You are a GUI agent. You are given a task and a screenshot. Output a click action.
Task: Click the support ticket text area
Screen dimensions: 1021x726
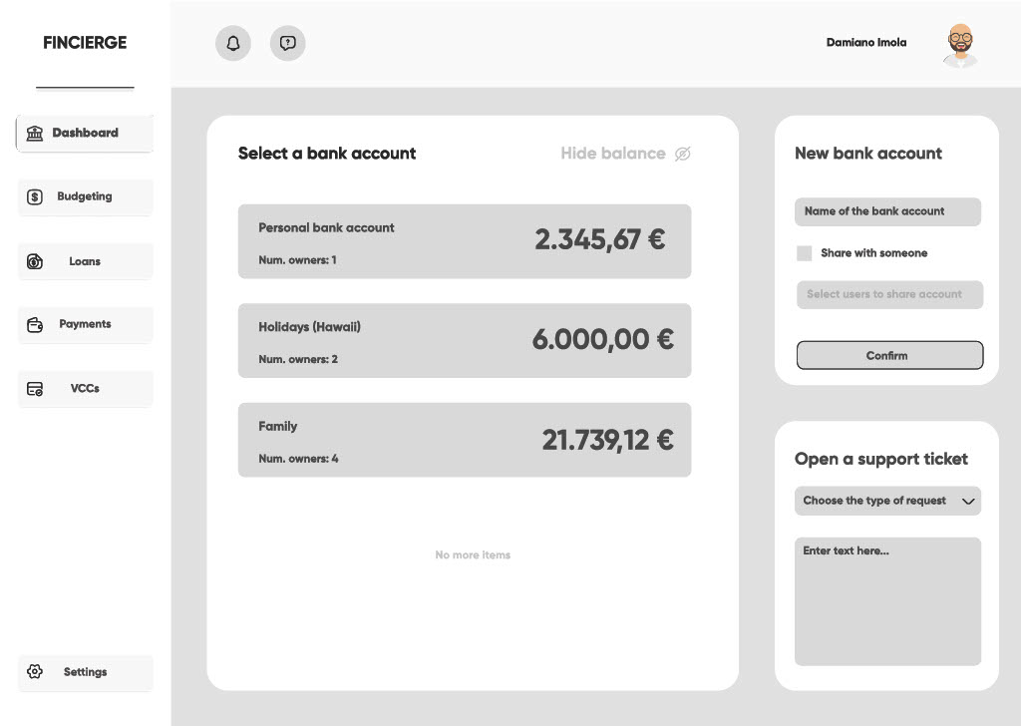click(x=887, y=601)
